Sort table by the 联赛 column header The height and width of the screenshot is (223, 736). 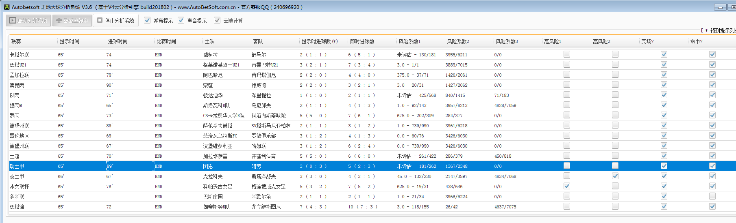(x=16, y=41)
